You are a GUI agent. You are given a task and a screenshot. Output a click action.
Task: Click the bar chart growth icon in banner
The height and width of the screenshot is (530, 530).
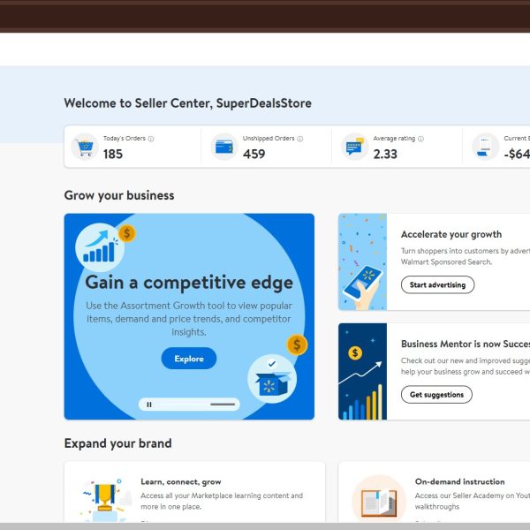coord(99,248)
